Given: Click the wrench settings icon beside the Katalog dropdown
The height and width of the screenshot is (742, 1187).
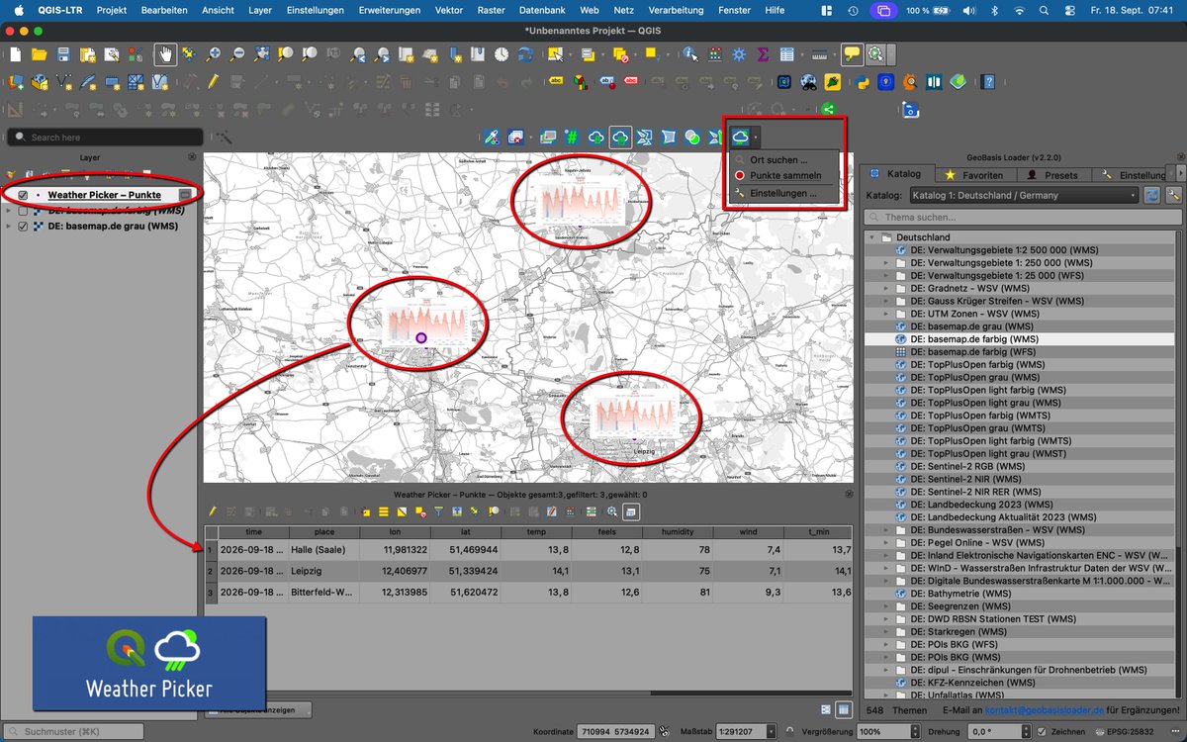Looking at the screenshot, I should [1174, 195].
